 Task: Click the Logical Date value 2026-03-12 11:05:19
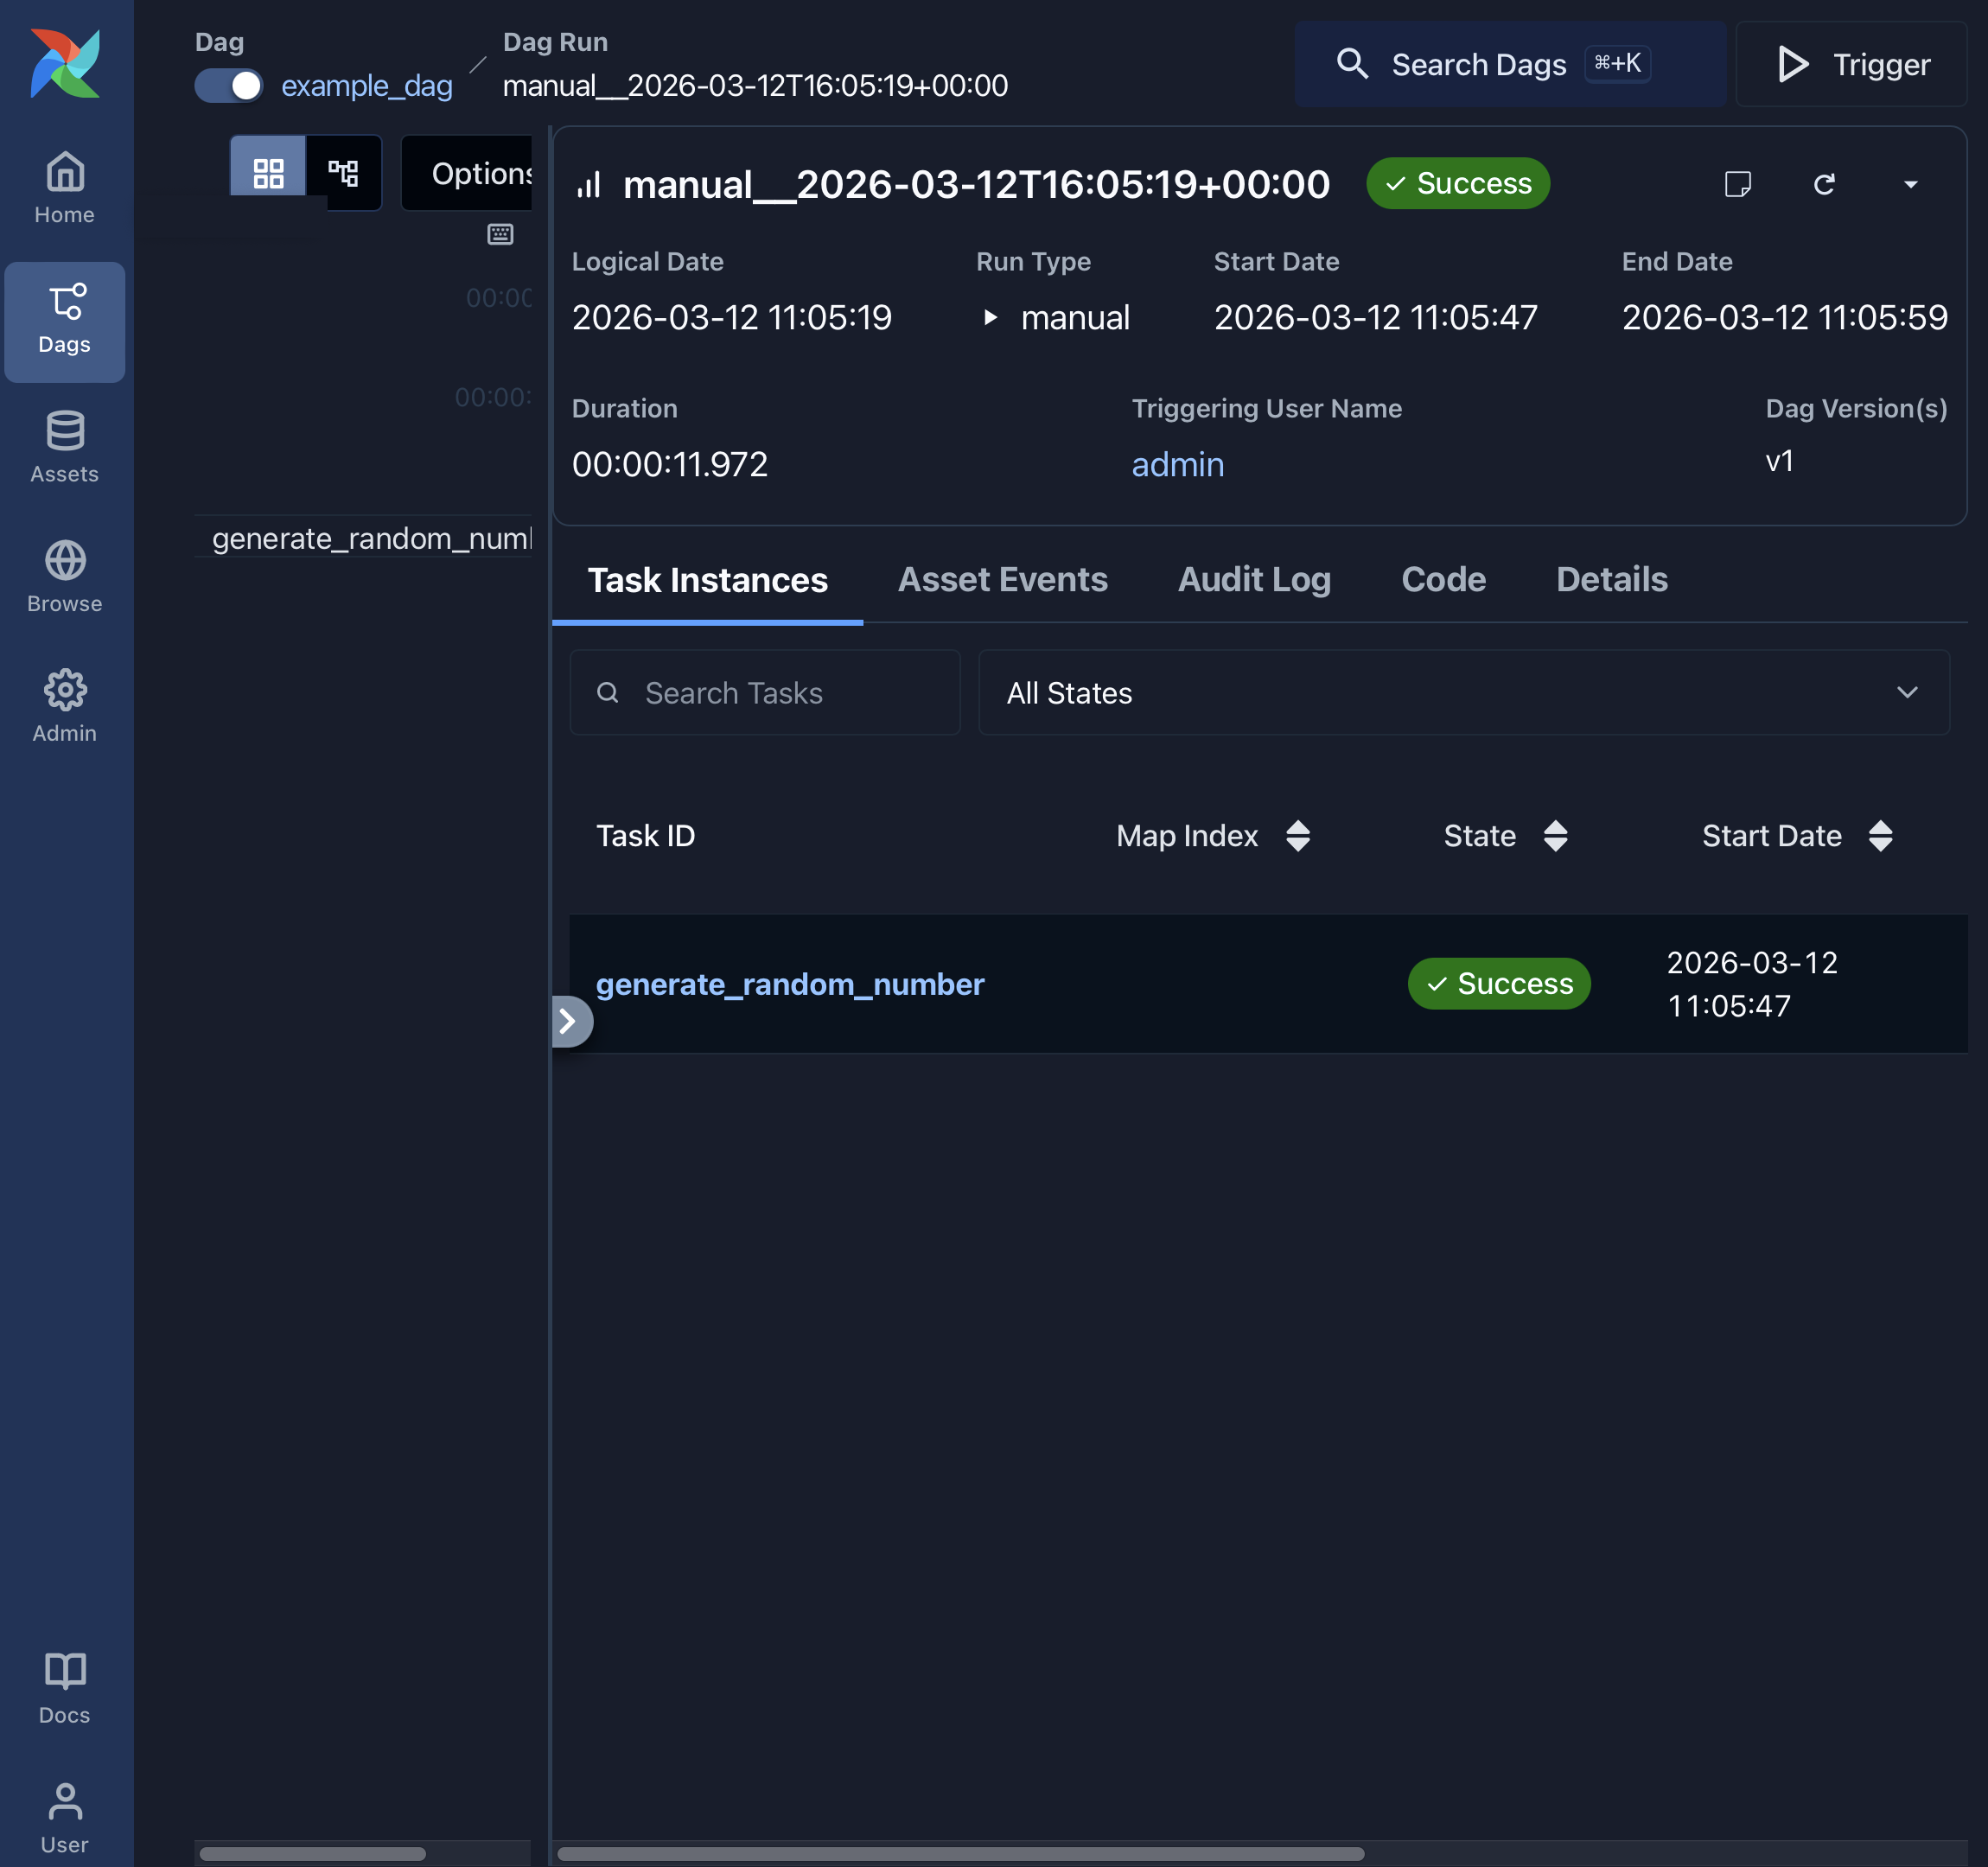click(731, 318)
